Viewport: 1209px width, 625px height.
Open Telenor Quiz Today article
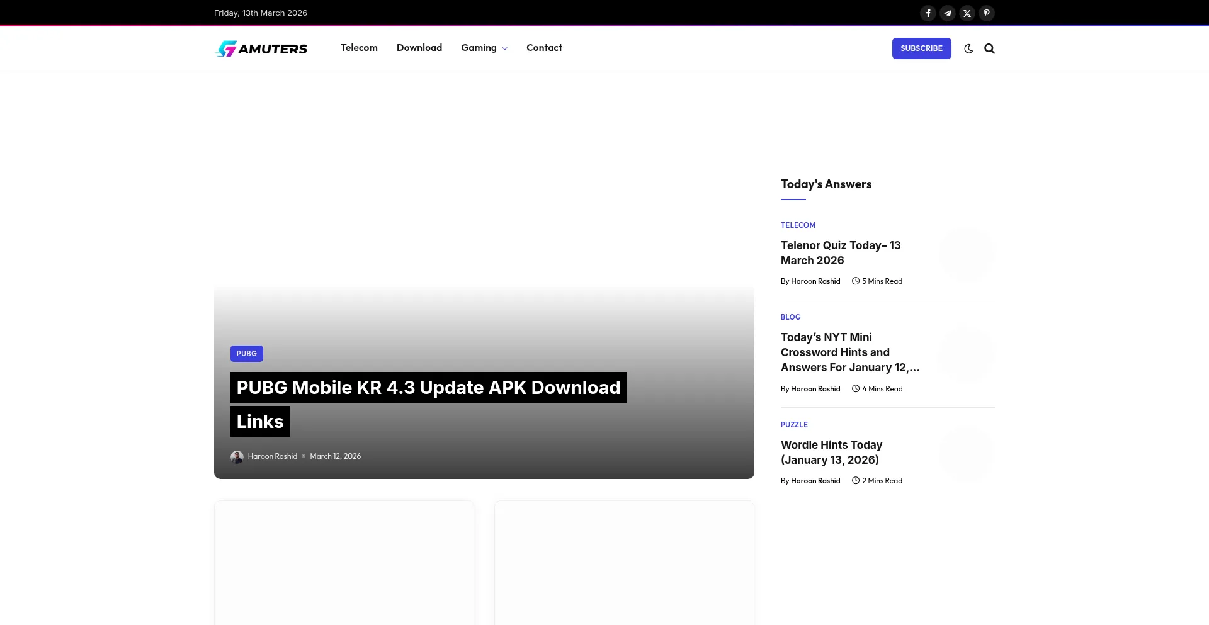pyautogui.click(x=841, y=253)
